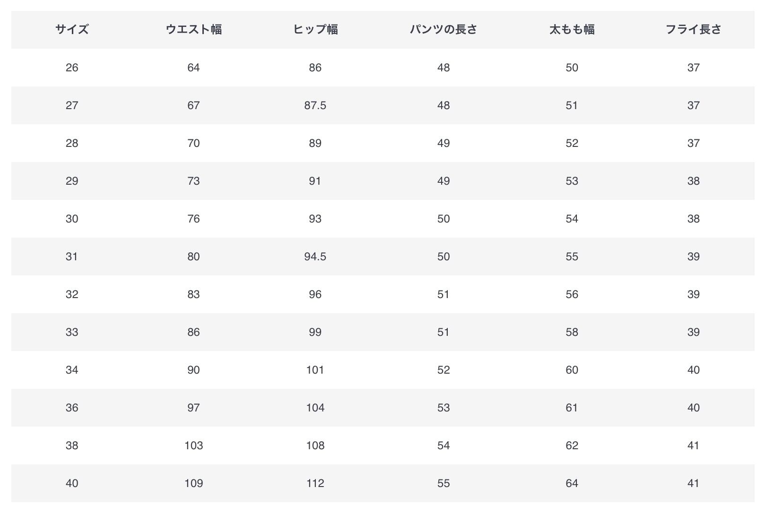Select size 26 in the サイズ column

[72, 68]
